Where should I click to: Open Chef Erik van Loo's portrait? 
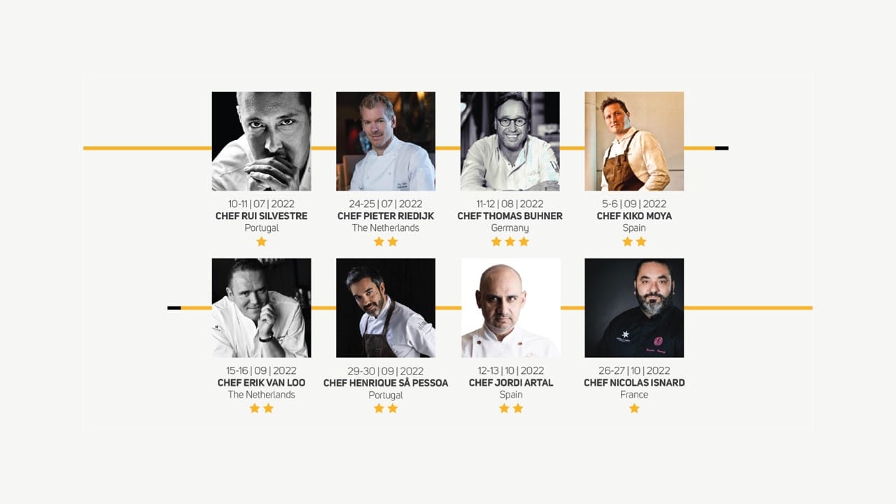tap(261, 308)
